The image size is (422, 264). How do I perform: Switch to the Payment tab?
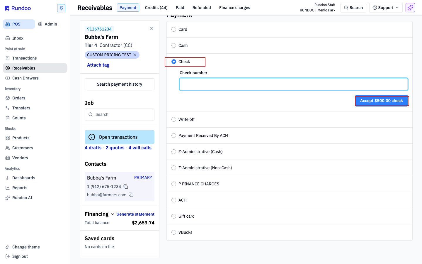(x=128, y=8)
